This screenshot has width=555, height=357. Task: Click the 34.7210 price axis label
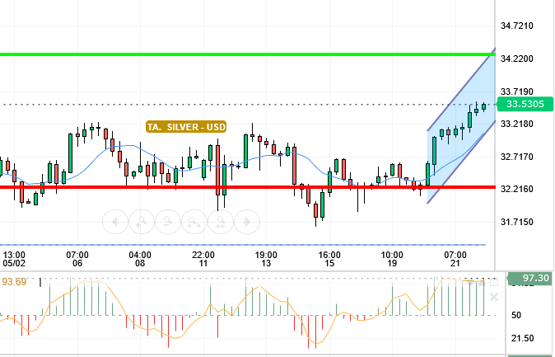click(516, 26)
